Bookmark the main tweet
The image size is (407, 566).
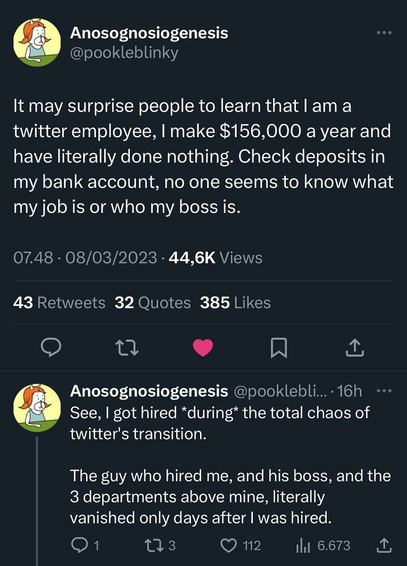coord(280,347)
